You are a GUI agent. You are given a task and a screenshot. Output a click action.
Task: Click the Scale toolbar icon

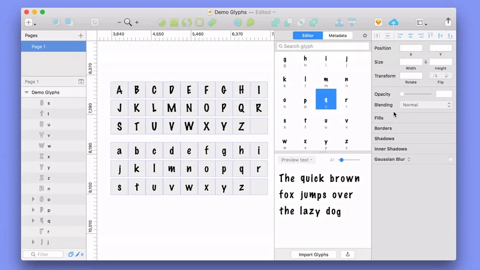point(250,22)
